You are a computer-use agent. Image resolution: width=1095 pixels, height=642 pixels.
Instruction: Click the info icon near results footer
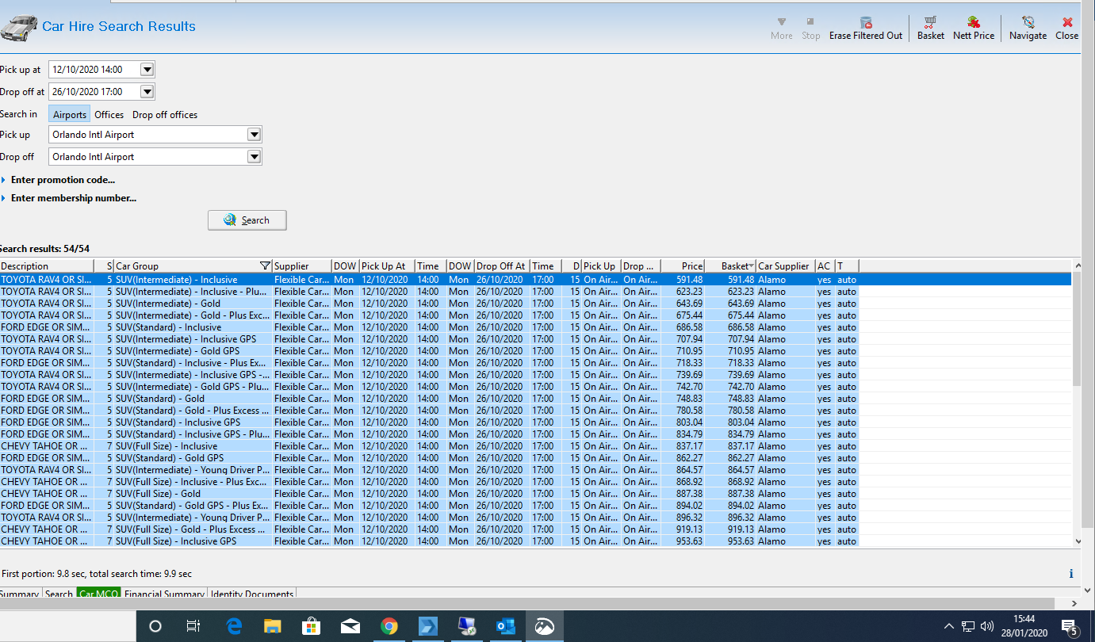(1071, 574)
